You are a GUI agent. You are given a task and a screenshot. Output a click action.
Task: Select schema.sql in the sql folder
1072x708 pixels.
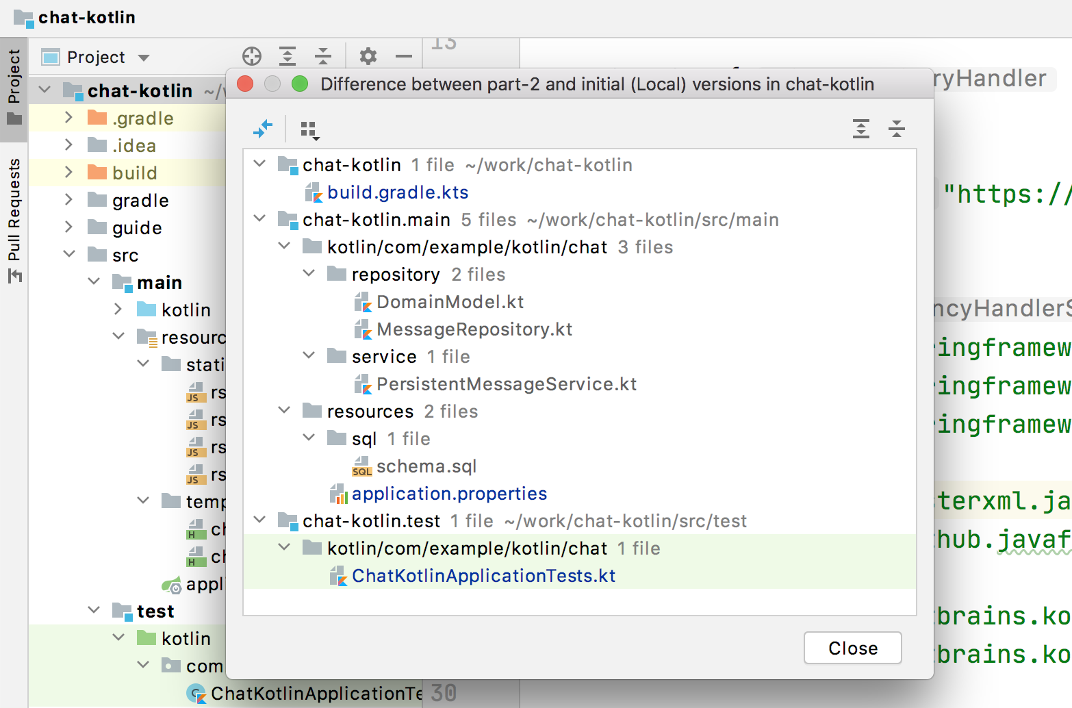click(426, 466)
